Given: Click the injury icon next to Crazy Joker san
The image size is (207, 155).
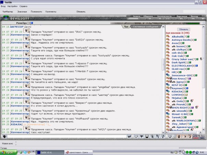Looking at the screenshot, I should coord(201,59).
